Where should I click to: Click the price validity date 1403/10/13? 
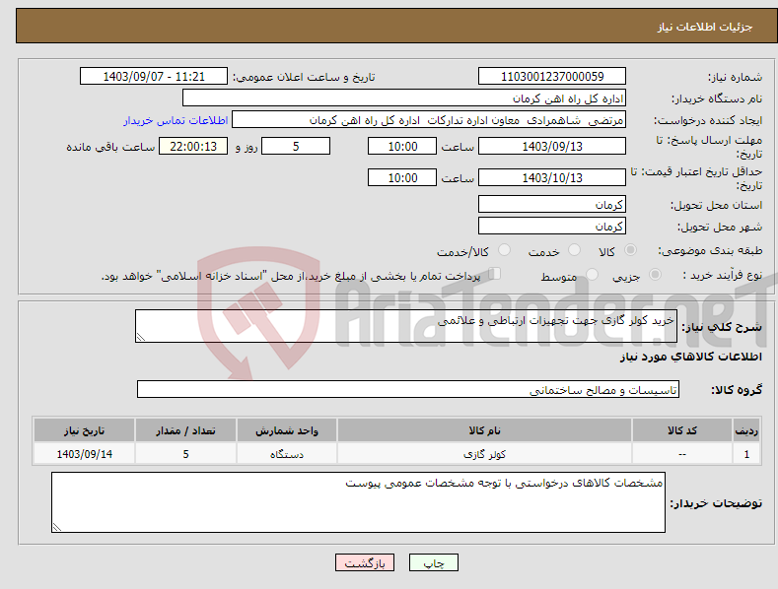[552, 177]
